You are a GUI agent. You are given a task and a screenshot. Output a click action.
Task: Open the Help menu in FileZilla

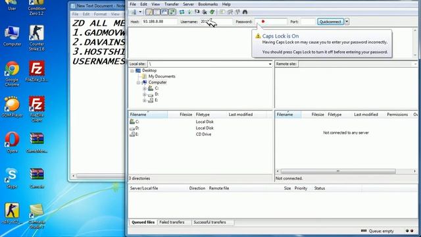pos(226,5)
